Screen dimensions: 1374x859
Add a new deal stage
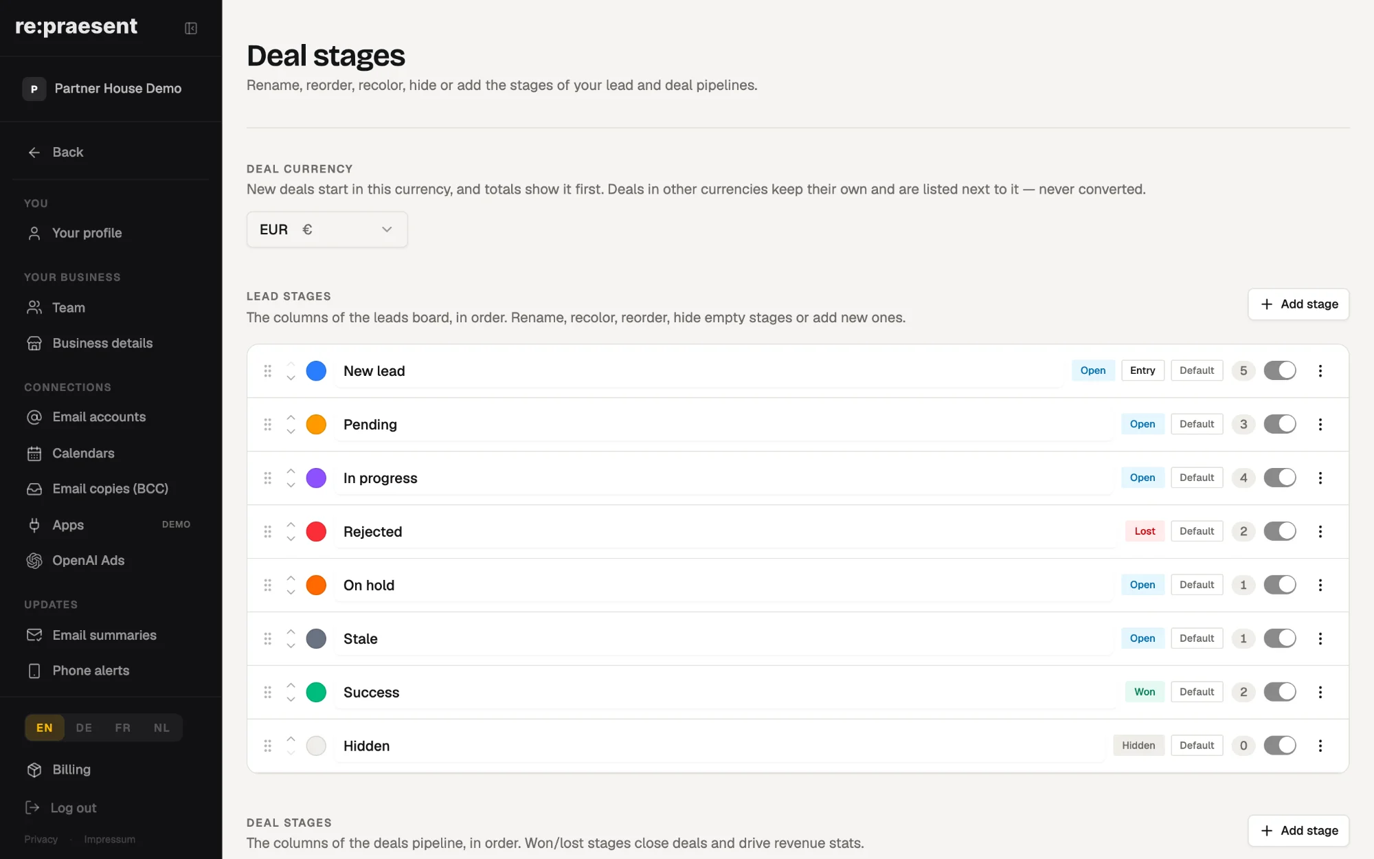click(x=1298, y=831)
